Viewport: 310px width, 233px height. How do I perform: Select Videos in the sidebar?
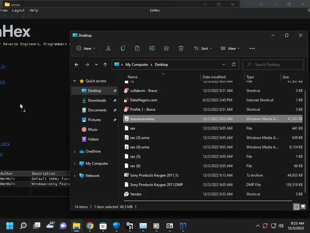93,139
